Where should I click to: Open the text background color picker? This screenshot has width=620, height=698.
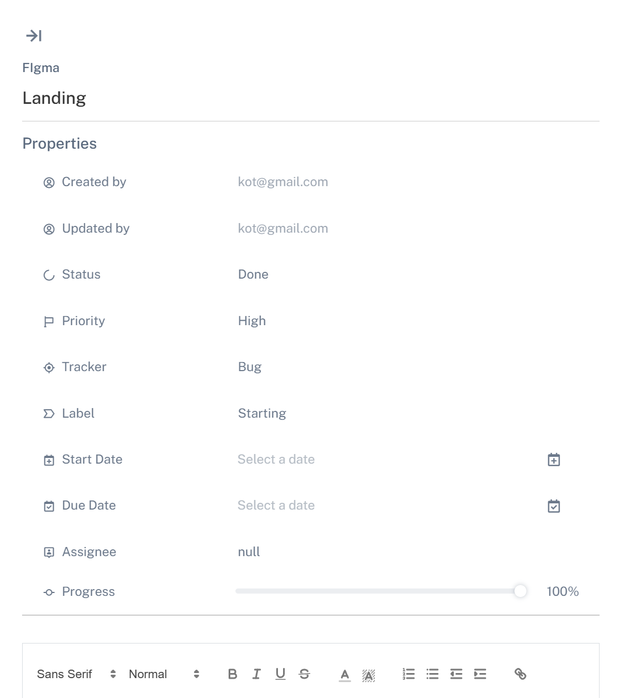click(x=369, y=674)
